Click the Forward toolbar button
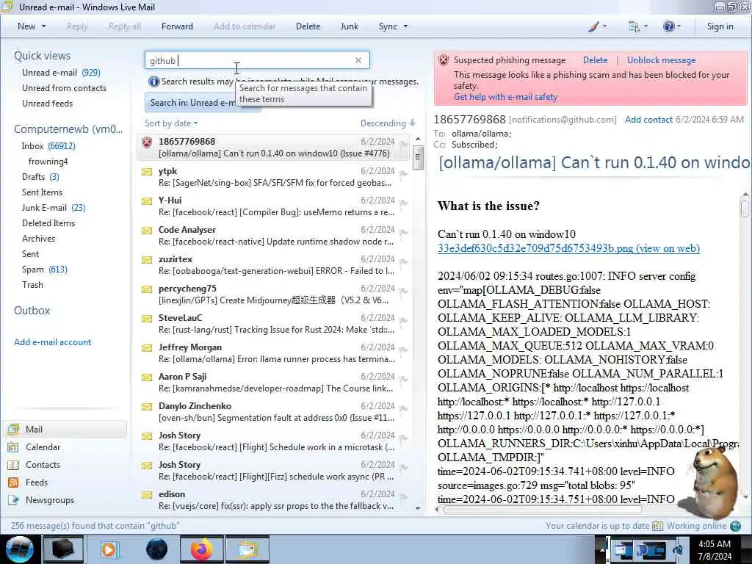The width and height of the screenshot is (752, 564). point(177,26)
